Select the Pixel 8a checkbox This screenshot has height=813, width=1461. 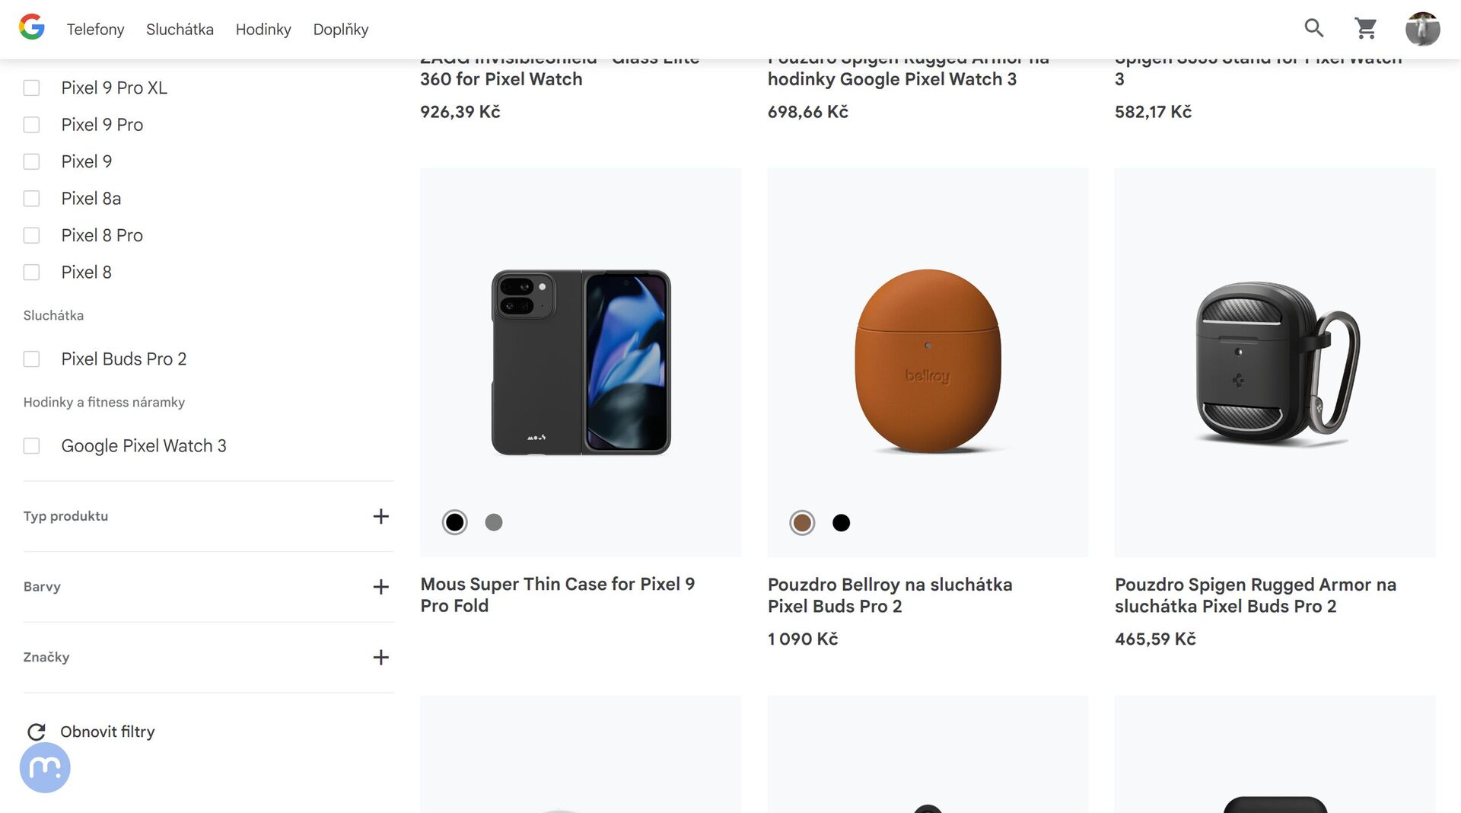[x=31, y=199]
